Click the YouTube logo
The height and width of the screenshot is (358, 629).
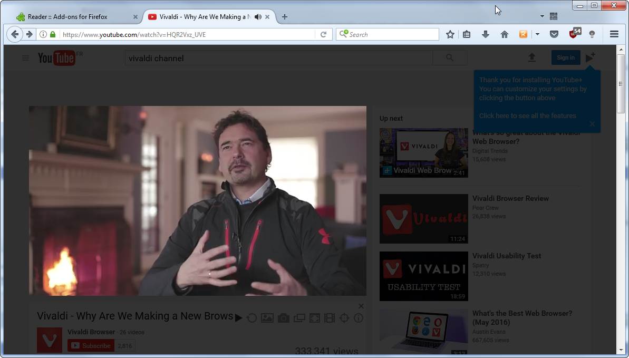point(57,58)
